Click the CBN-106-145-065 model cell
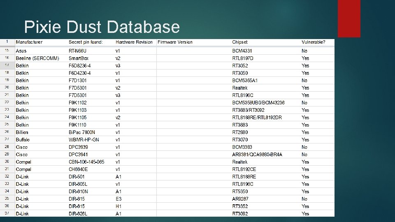This screenshot has width=395, height=222. pyautogui.click(x=86, y=162)
